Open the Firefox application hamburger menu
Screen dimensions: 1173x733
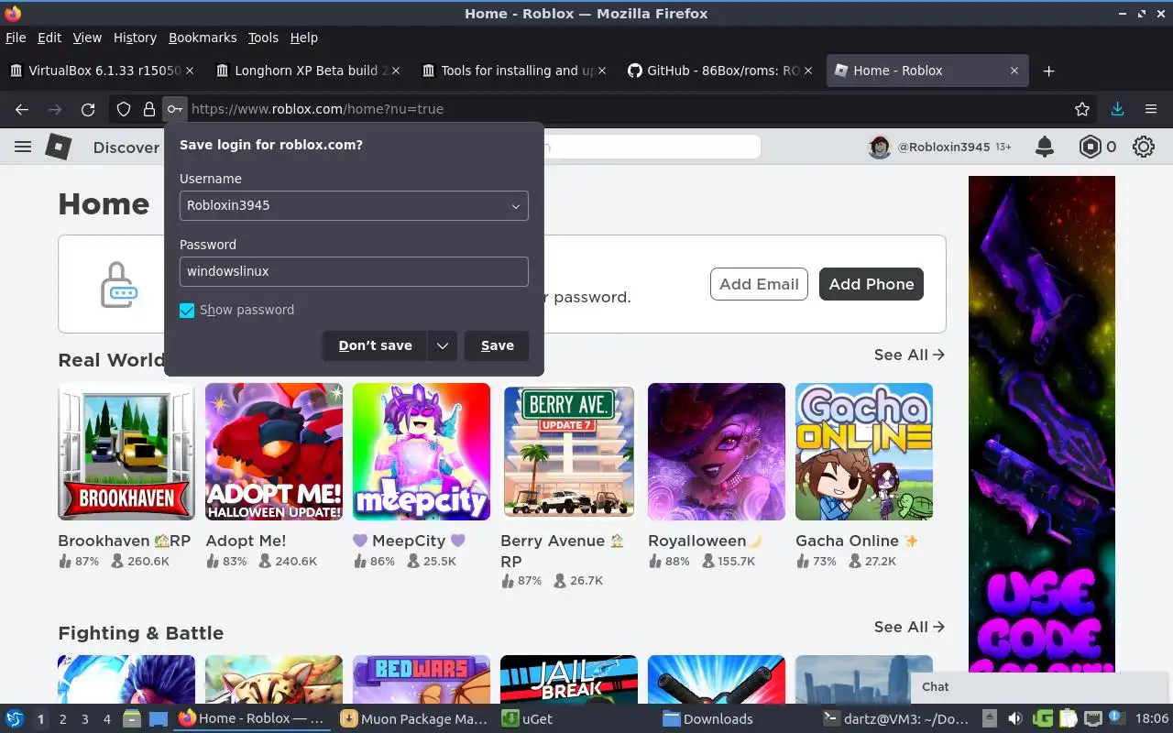[x=1151, y=109]
